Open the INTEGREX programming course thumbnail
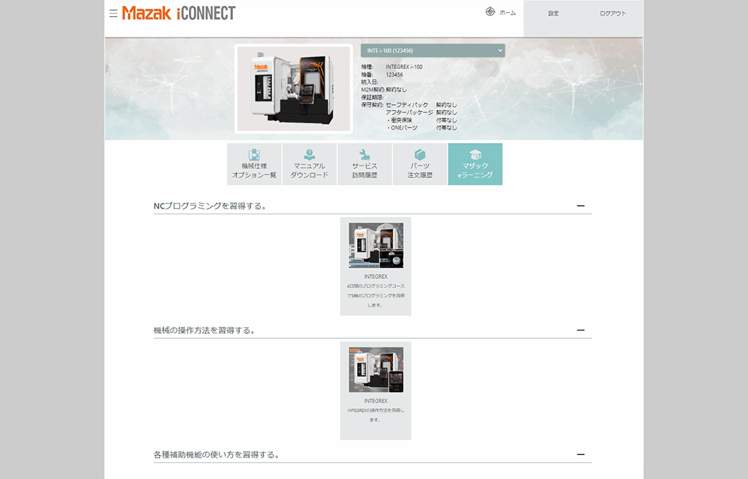The width and height of the screenshot is (748, 479). point(375,245)
